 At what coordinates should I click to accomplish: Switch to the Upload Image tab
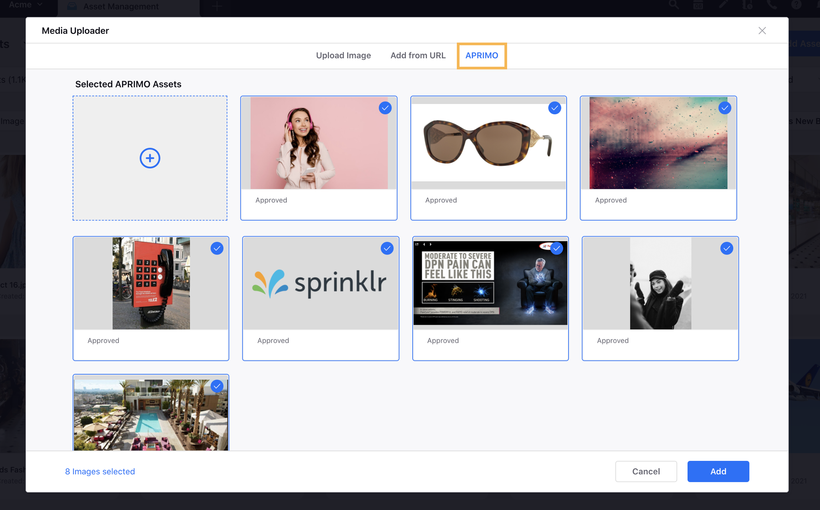[343, 56]
